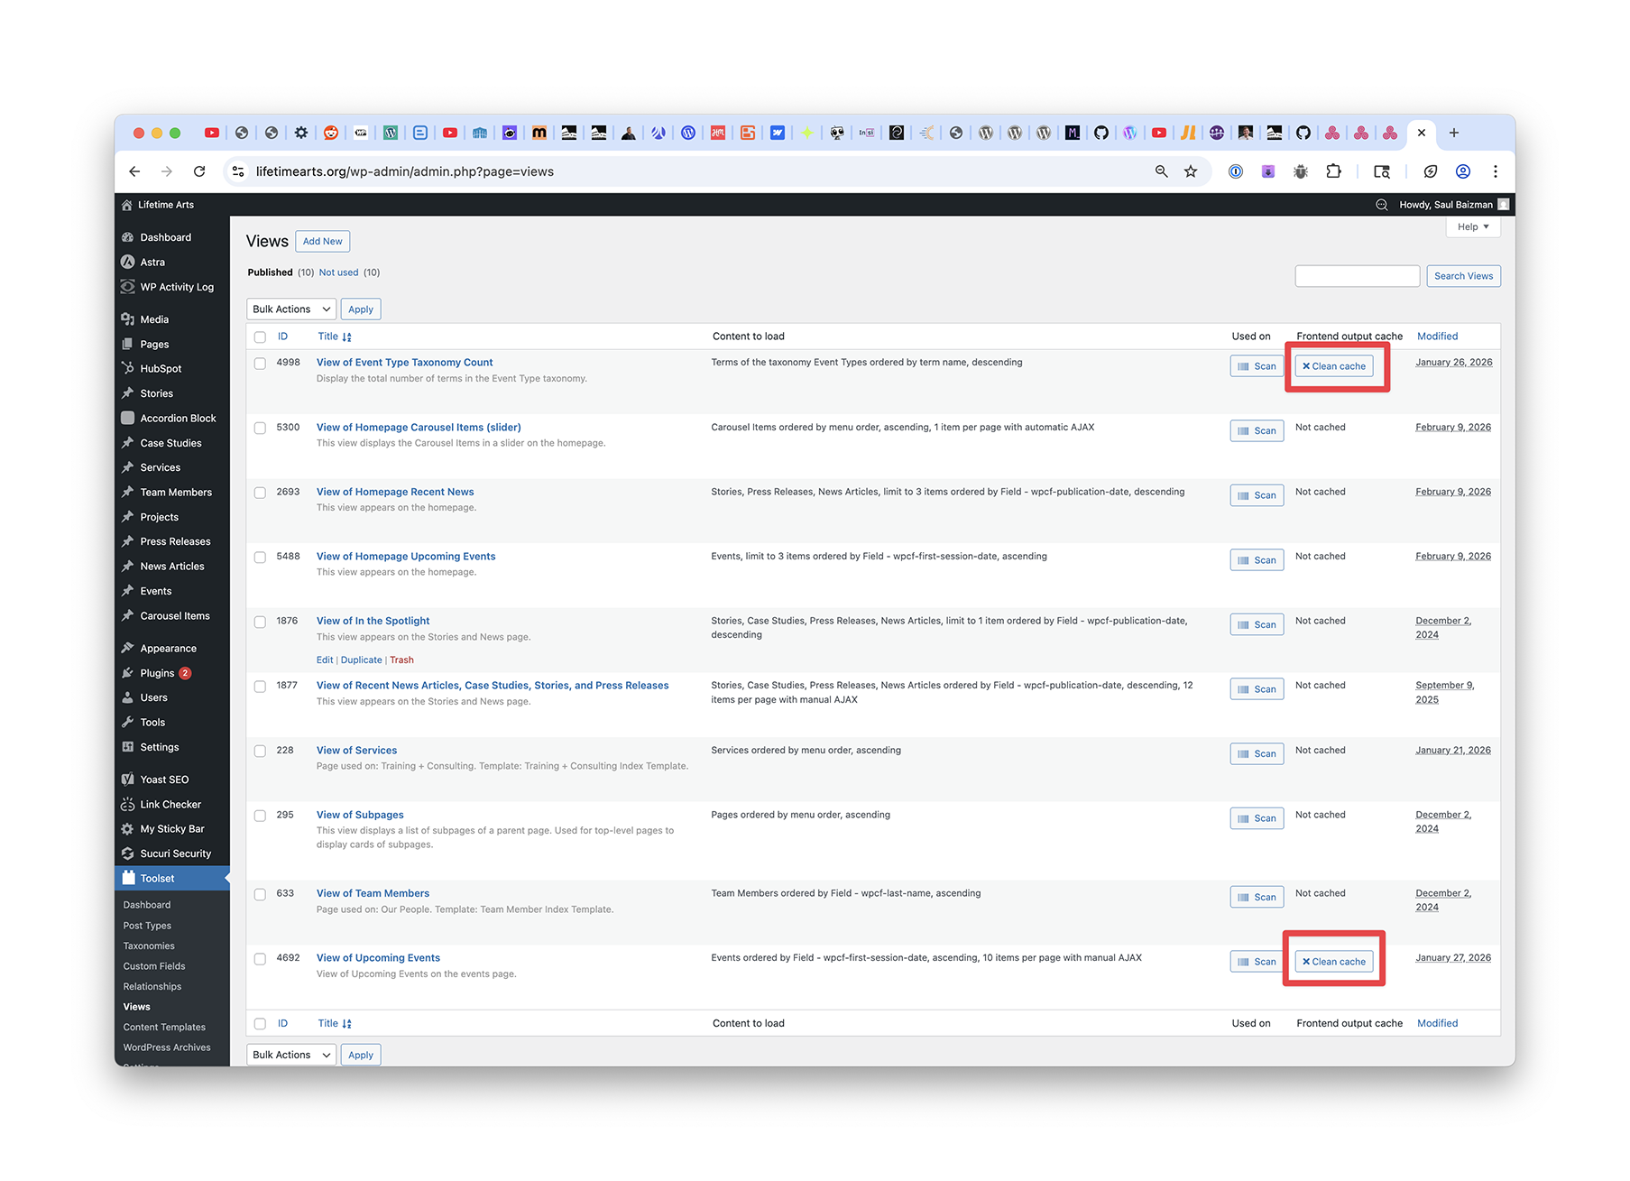Click Clean cache for View of Upcoming Events

[x=1333, y=962]
